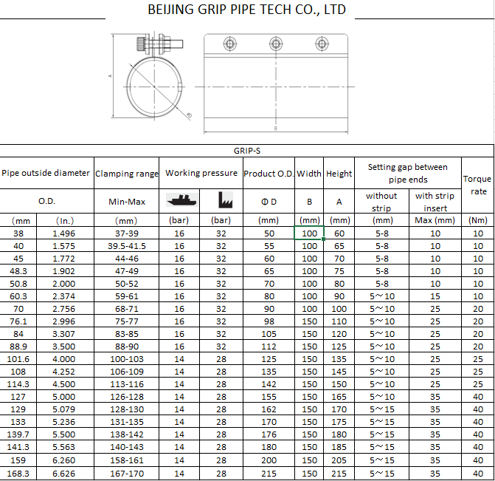The height and width of the screenshot is (481, 495).
Task: Select the 'with strip insert' subheader cell
Action: point(435,201)
